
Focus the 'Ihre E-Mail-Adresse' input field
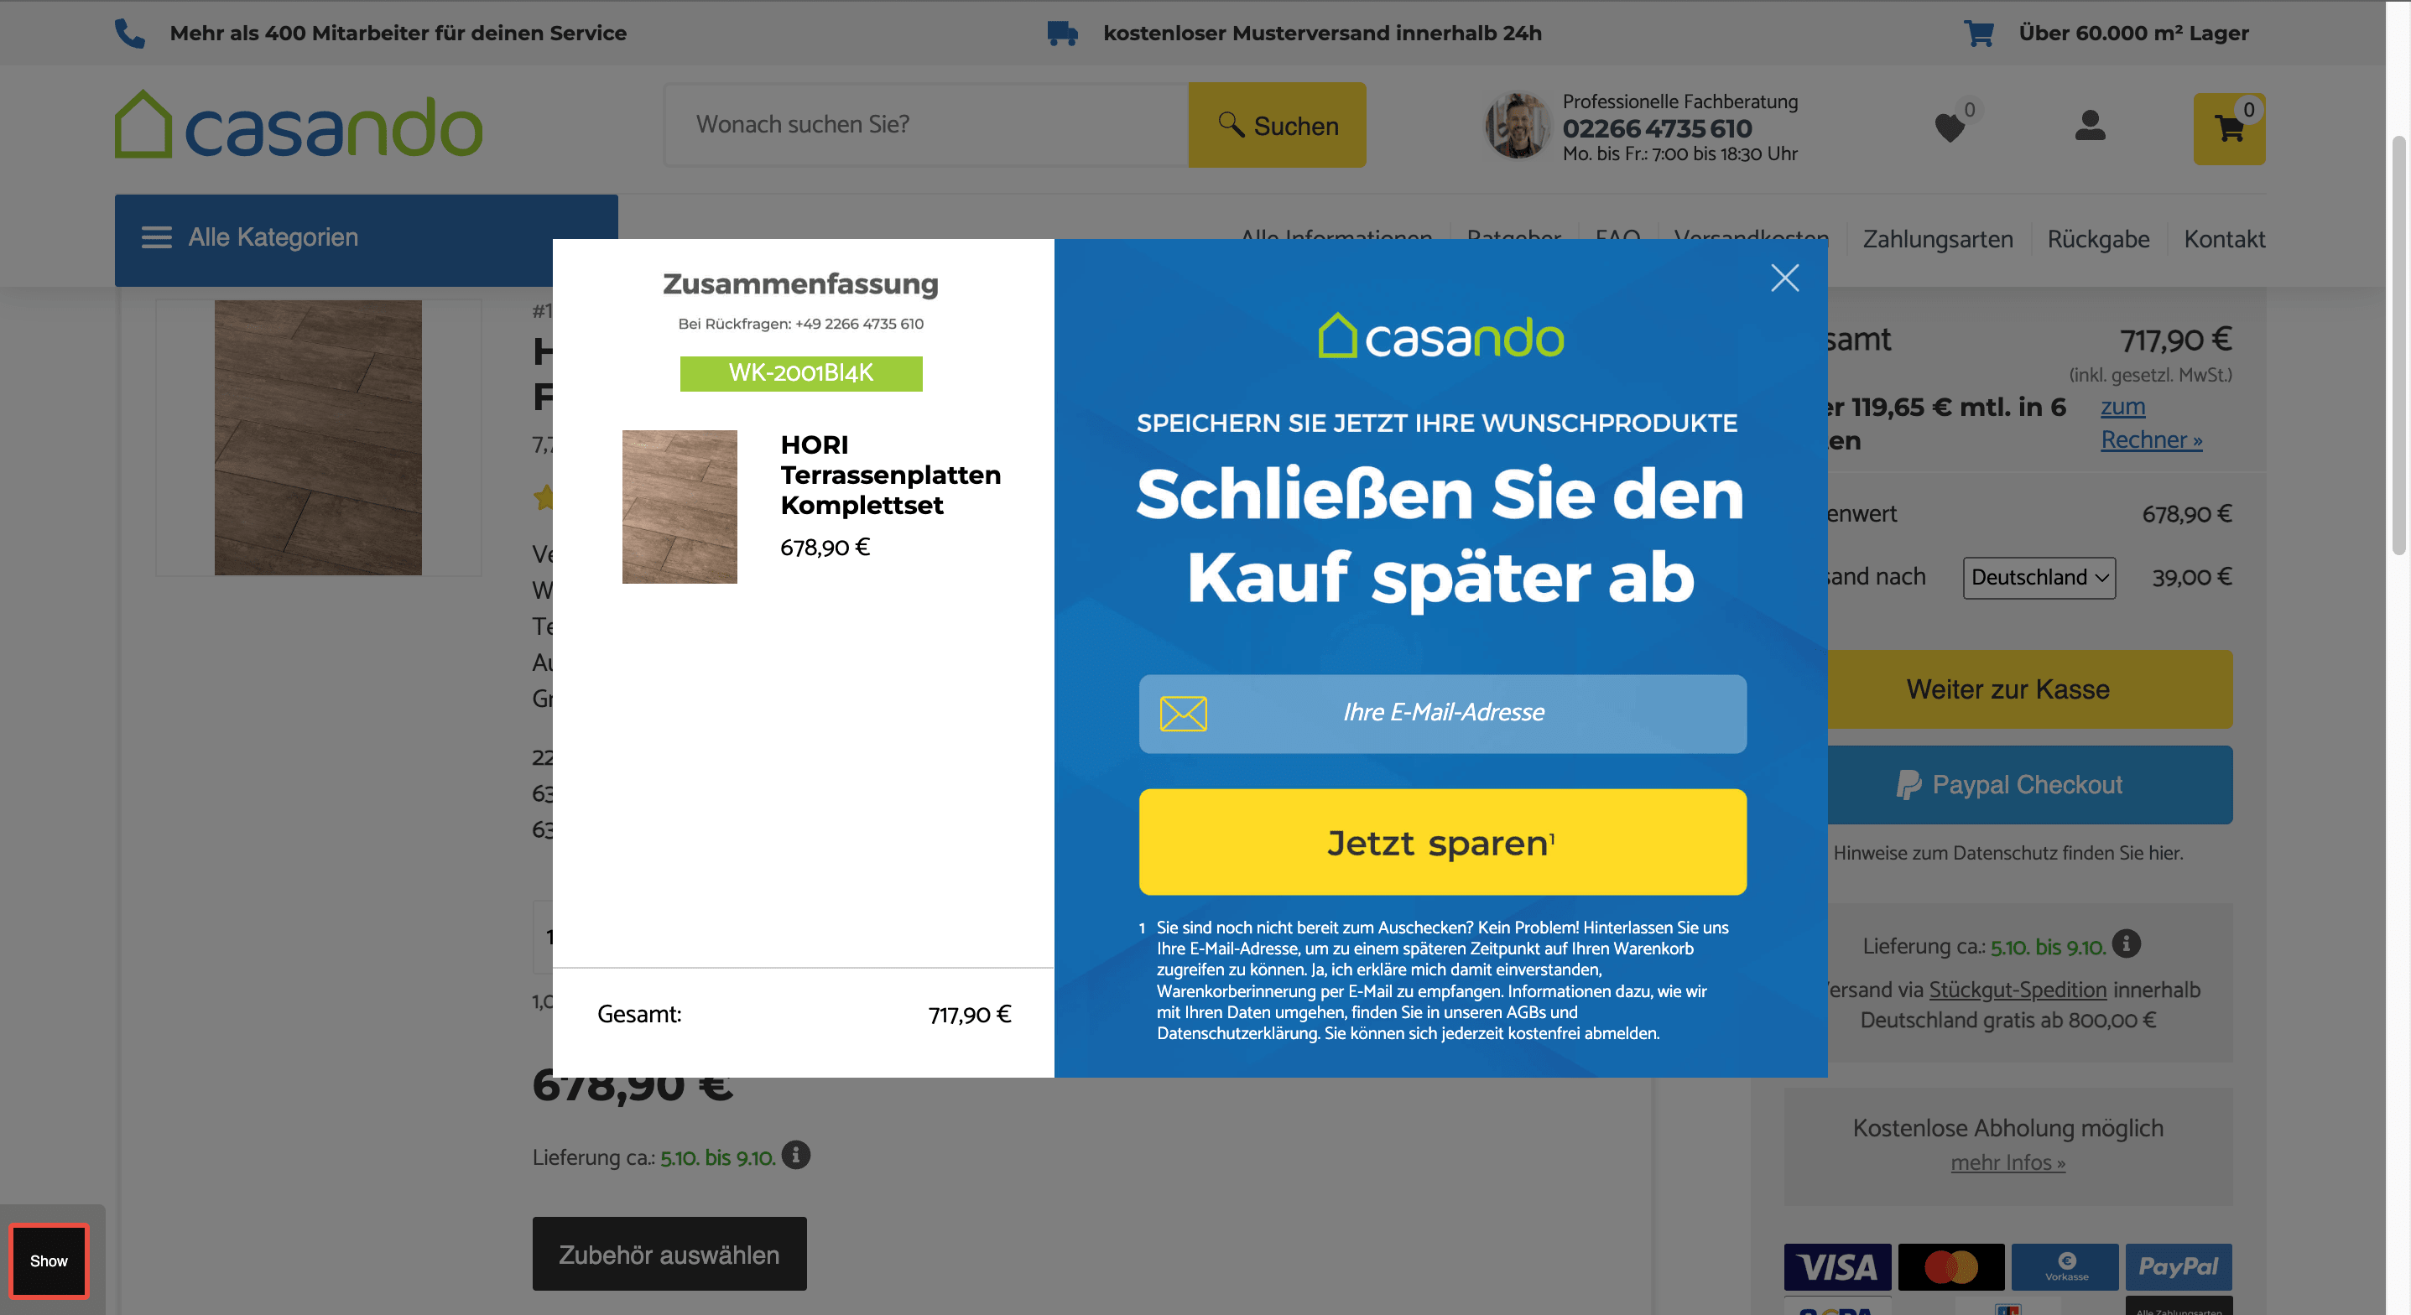(x=1441, y=713)
